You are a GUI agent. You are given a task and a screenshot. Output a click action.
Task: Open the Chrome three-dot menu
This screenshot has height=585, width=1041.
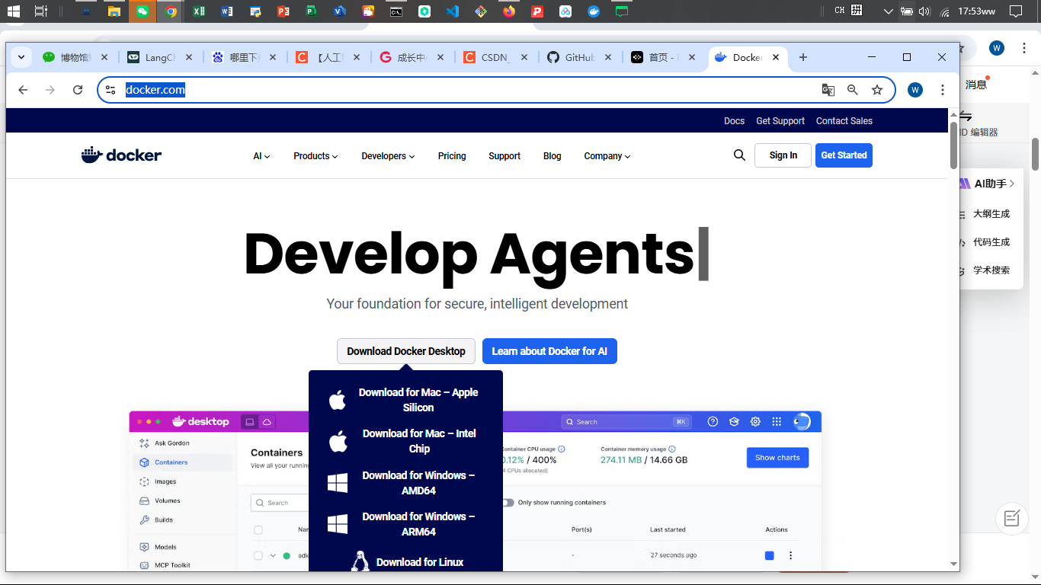(943, 90)
